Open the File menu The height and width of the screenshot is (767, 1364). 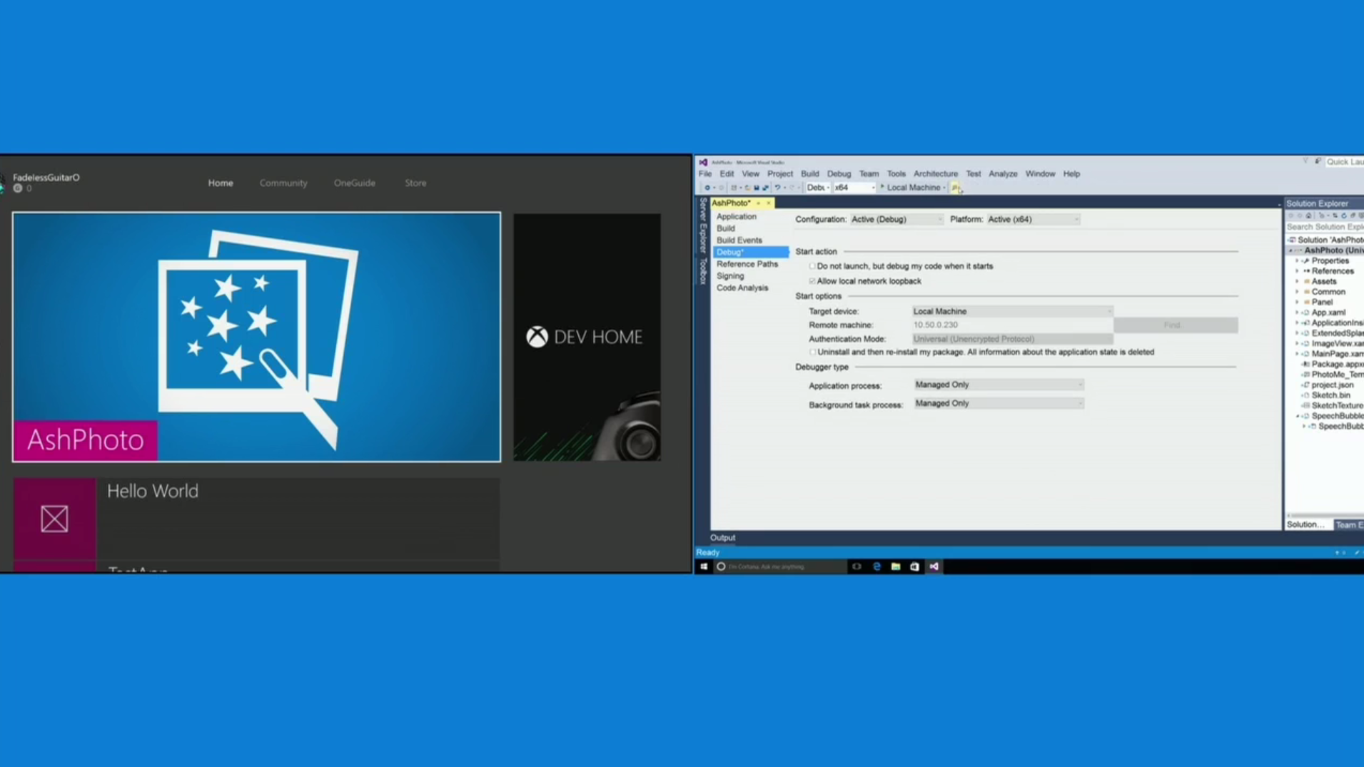pyautogui.click(x=705, y=173)
